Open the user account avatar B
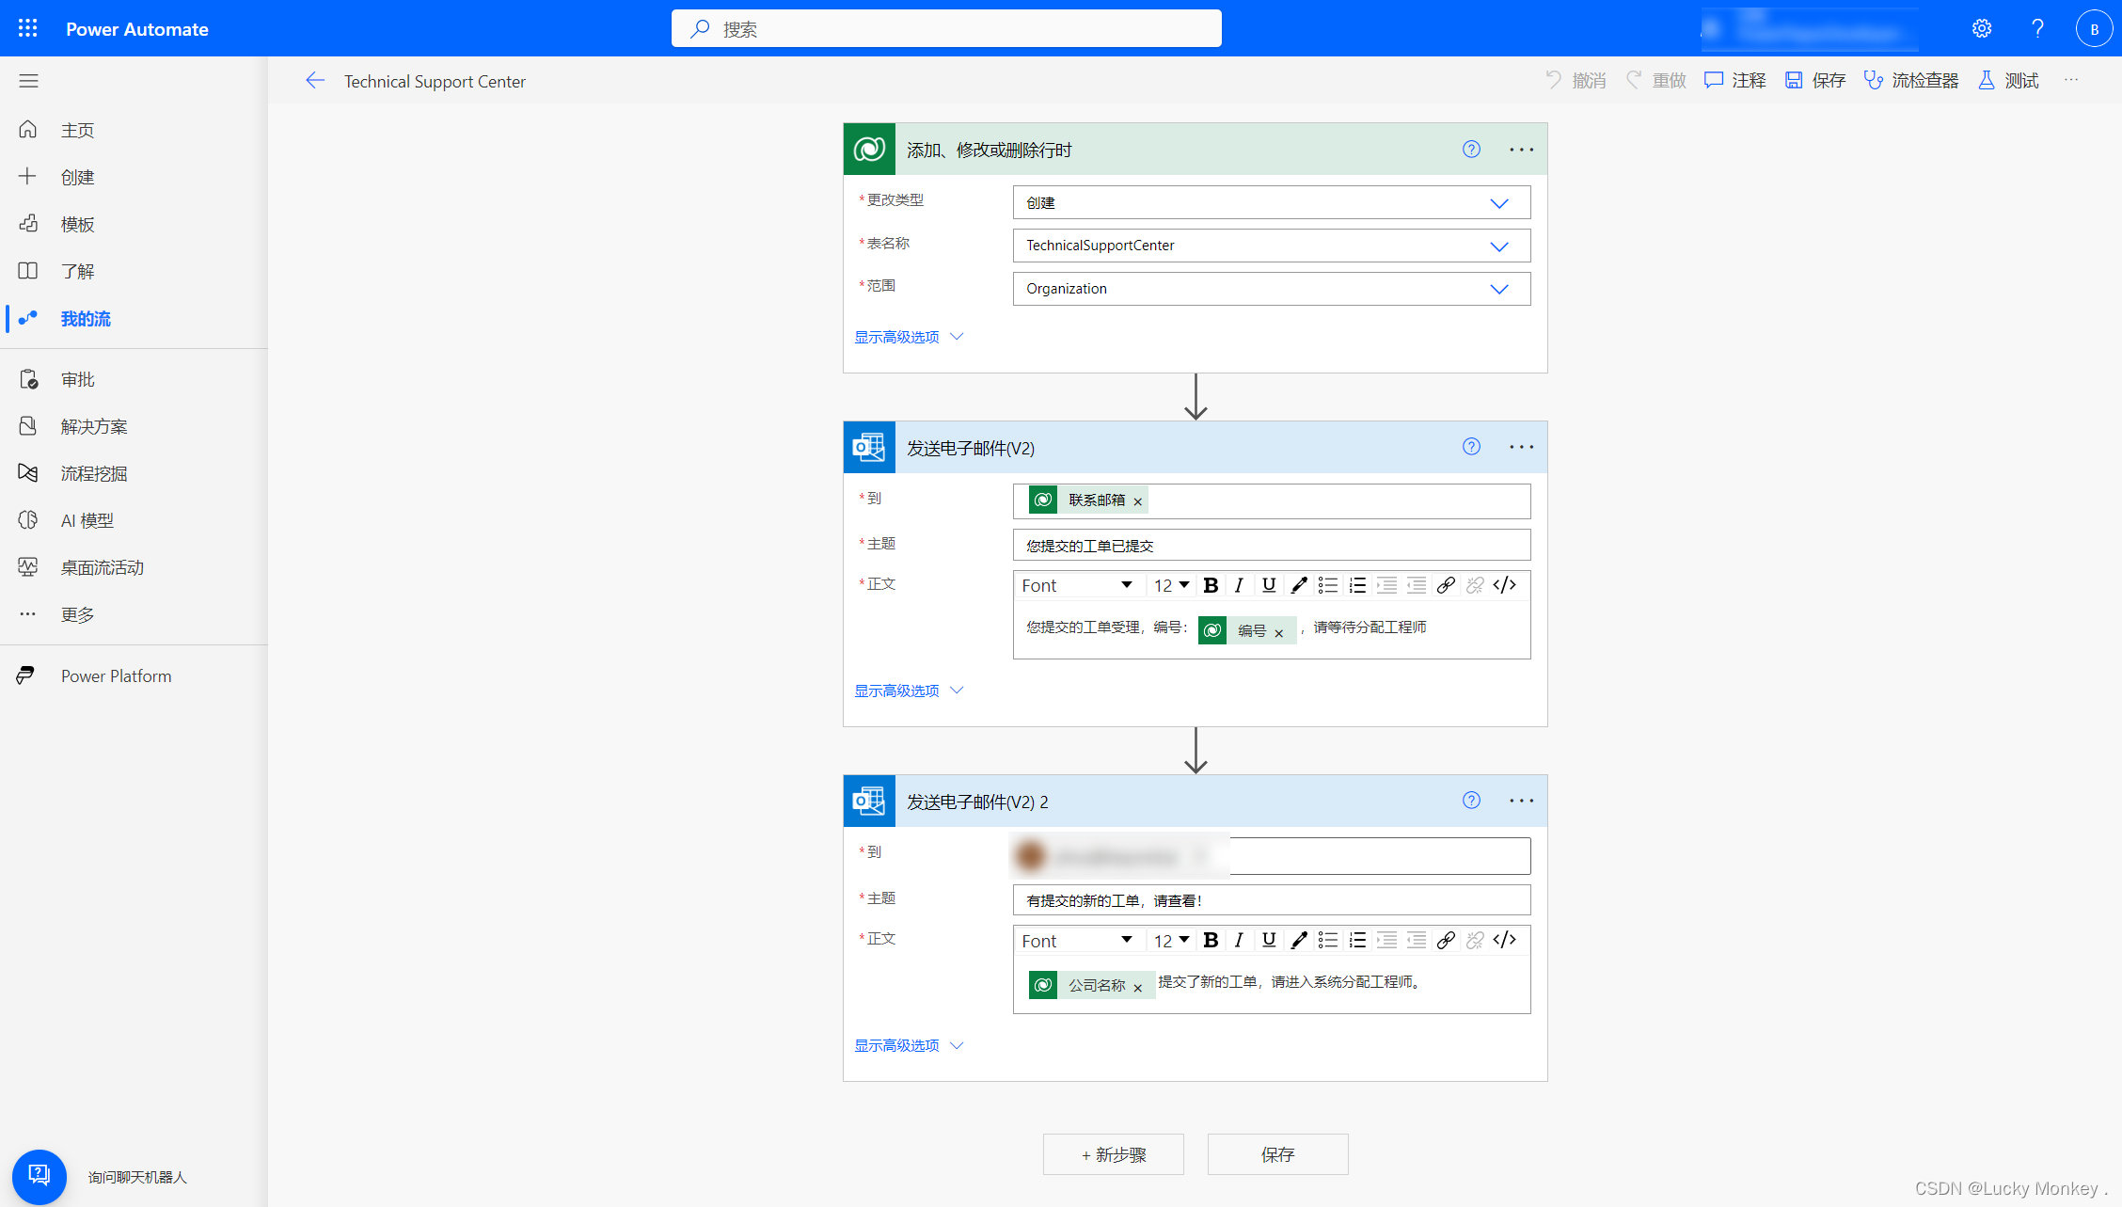 point(2094,28)
